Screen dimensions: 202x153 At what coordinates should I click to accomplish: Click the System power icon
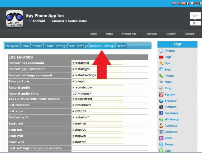(161, 94)
